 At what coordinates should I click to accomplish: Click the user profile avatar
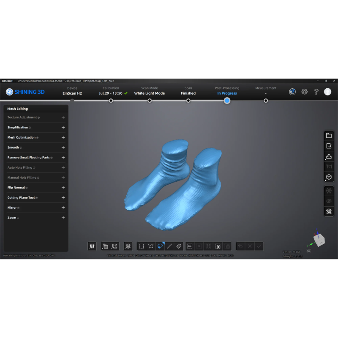(x=327, y=92)
